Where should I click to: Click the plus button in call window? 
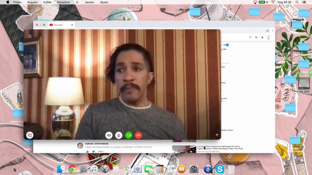(217, 135)
